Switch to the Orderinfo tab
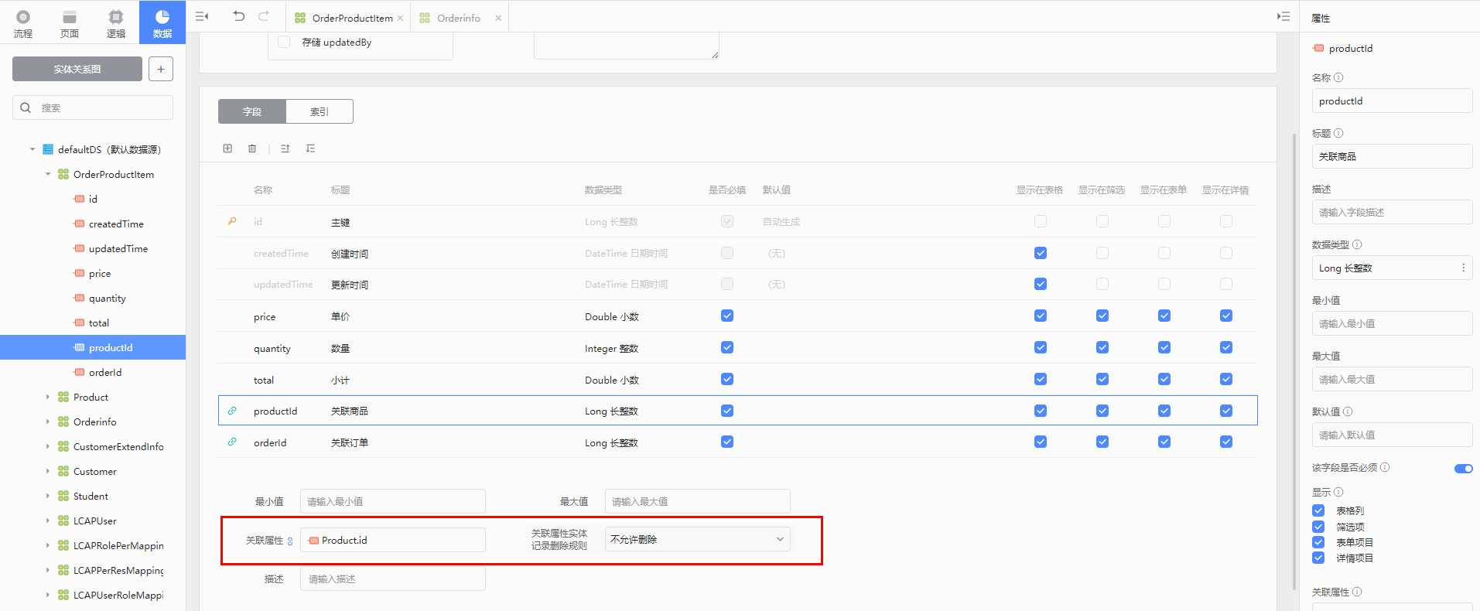Screen dimensions: 1480x611 pyautogui.click(x=459, y=18)
